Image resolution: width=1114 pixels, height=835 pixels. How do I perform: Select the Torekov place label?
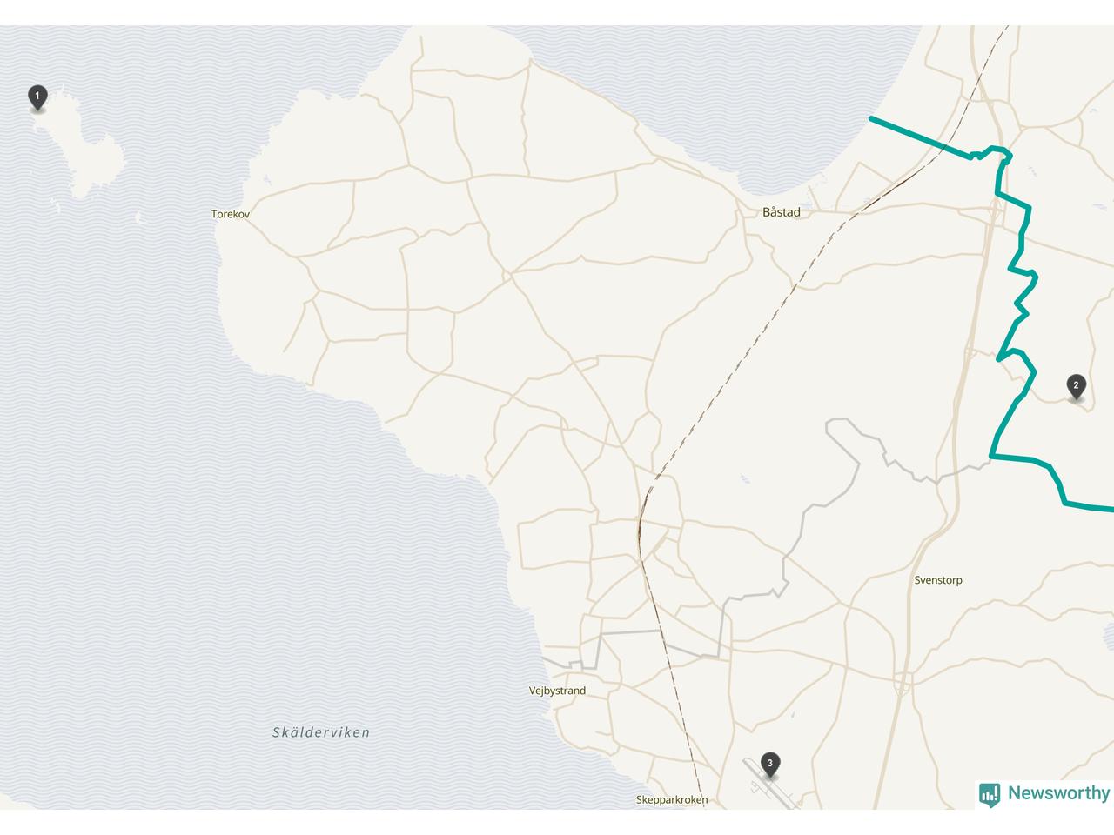(231, 214)
